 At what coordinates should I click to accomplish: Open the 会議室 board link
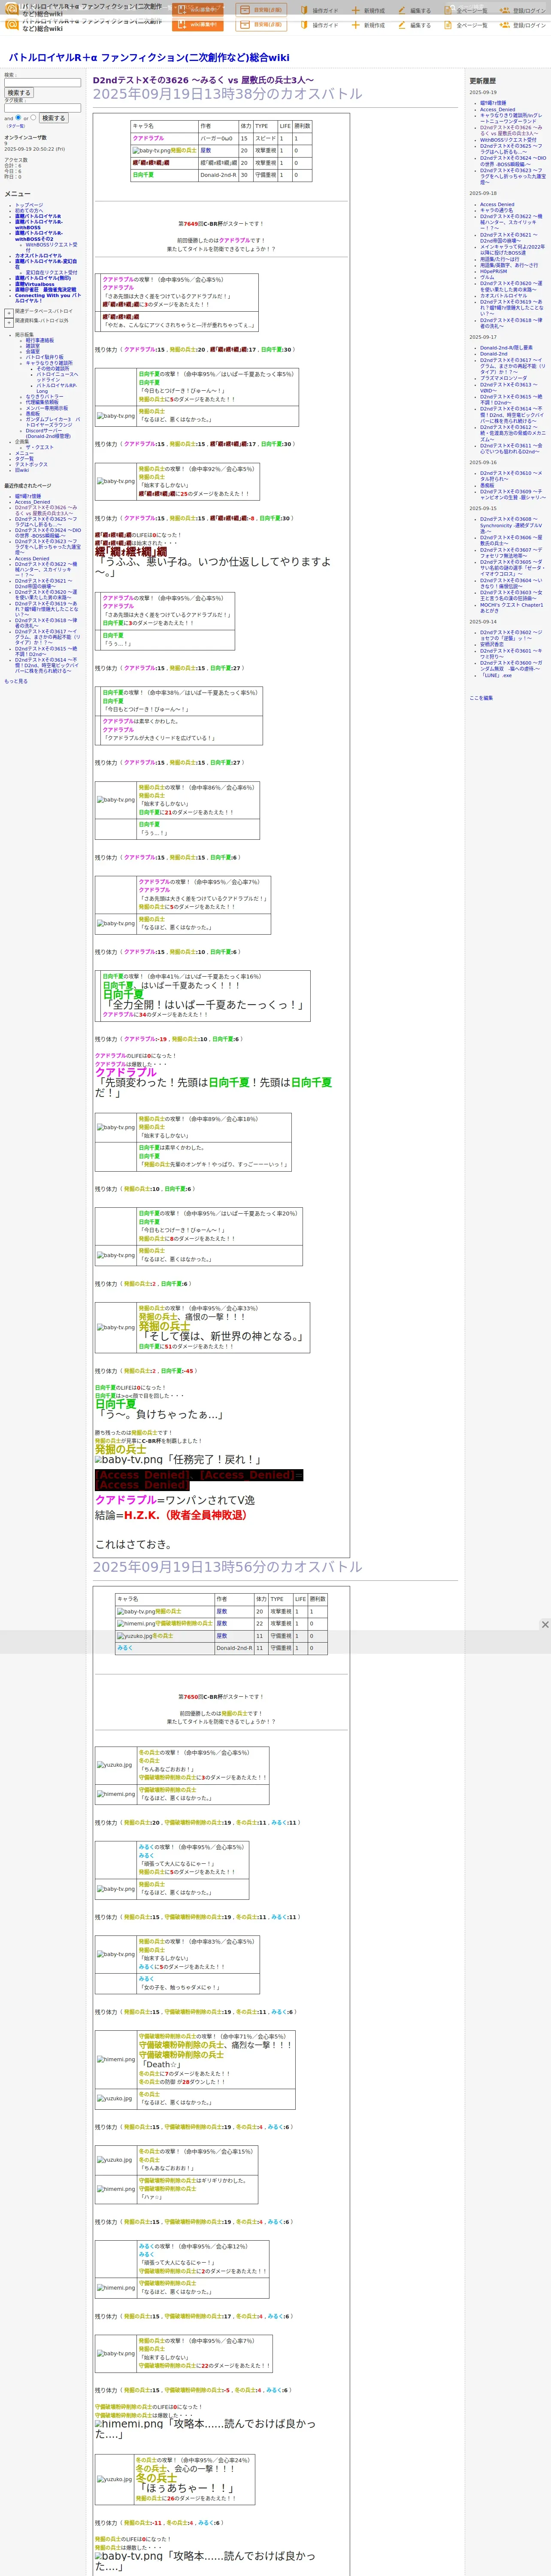[x=33, y=351]
